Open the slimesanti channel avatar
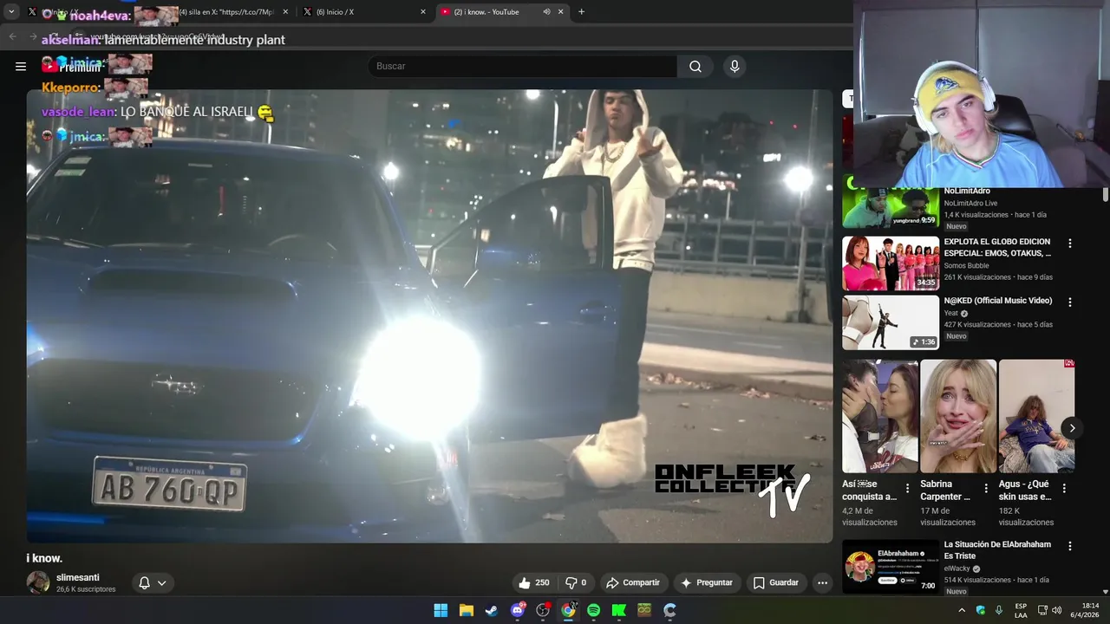 [38, 582]
